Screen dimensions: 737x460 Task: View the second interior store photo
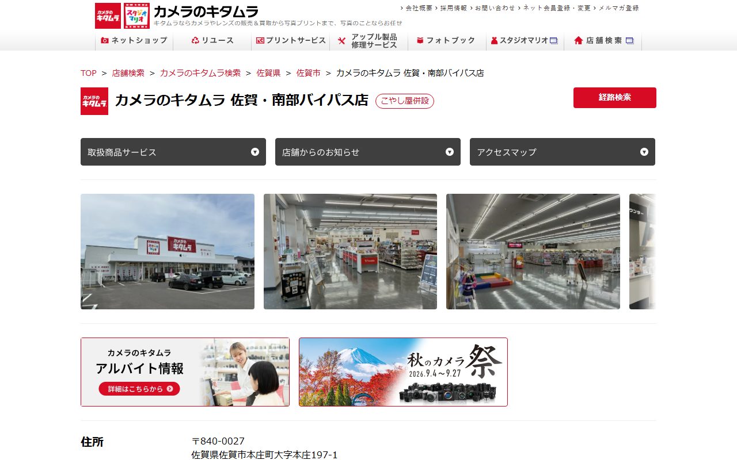(x=350, y=251)
